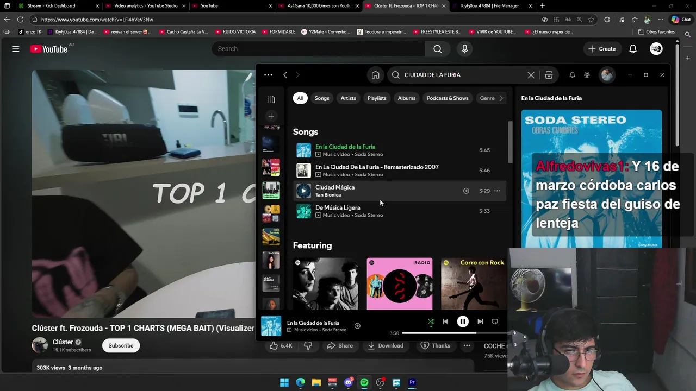
Task: Open Spotify notifications bell
Action: [x=572, y=75]
